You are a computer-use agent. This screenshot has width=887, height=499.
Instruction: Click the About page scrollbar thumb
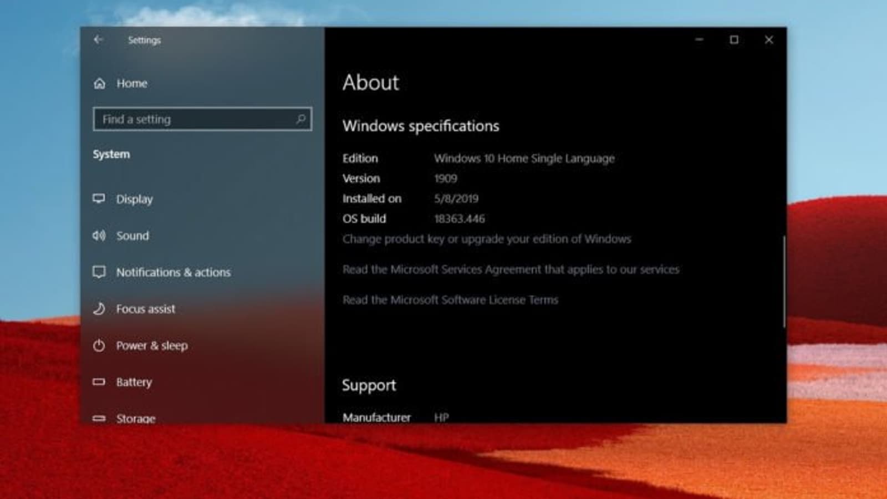pos(783,282)
